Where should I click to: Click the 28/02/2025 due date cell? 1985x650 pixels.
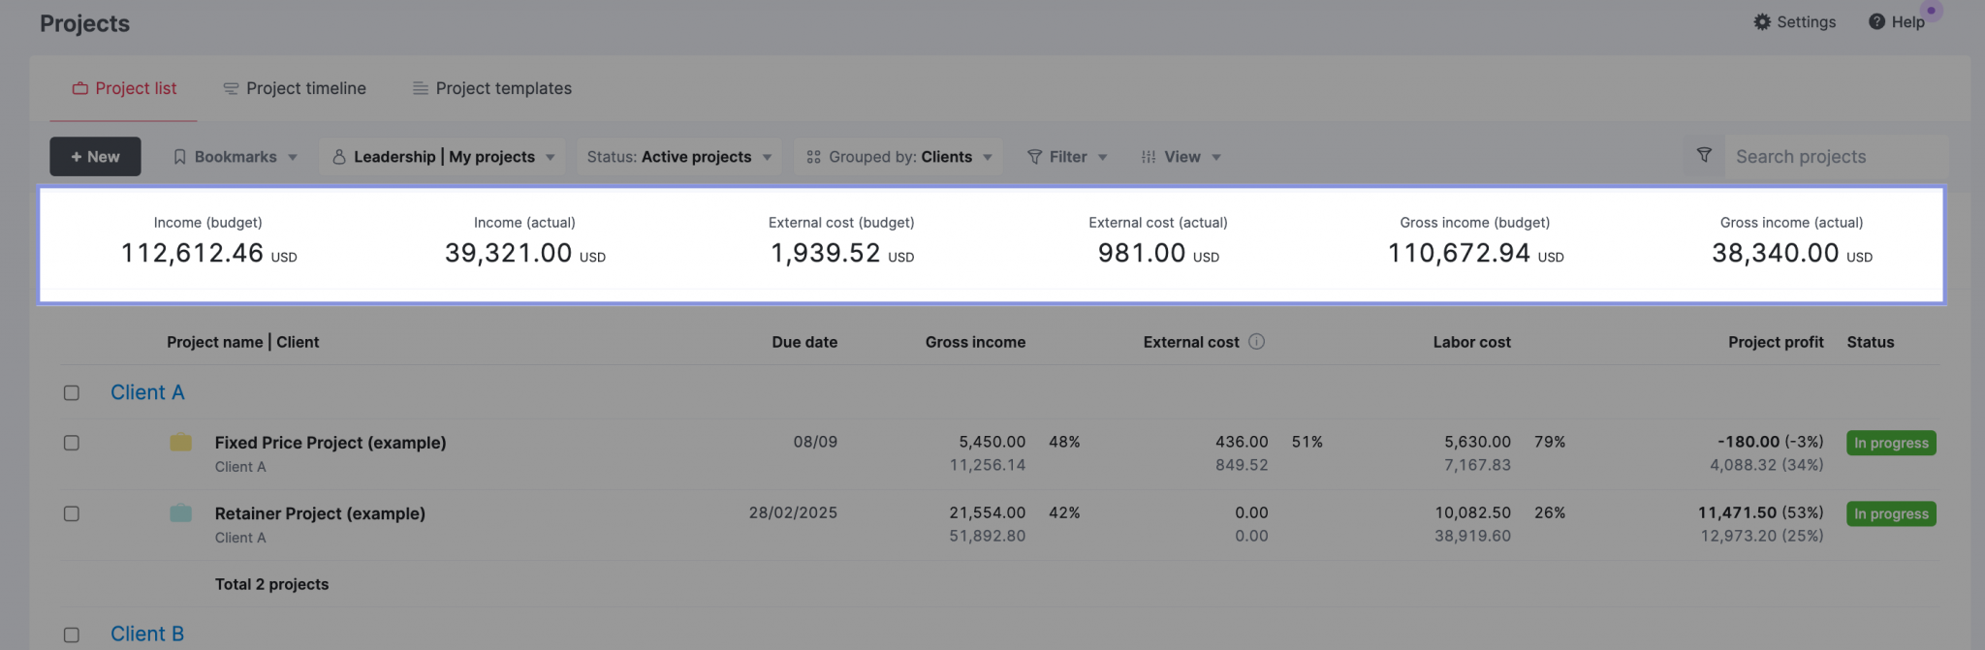793,512
